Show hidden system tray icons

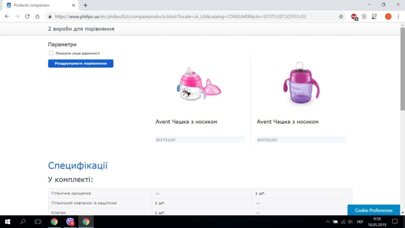[x=327, y=222]
